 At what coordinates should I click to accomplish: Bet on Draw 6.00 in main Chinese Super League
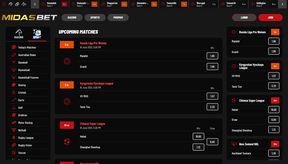point(212,142)
